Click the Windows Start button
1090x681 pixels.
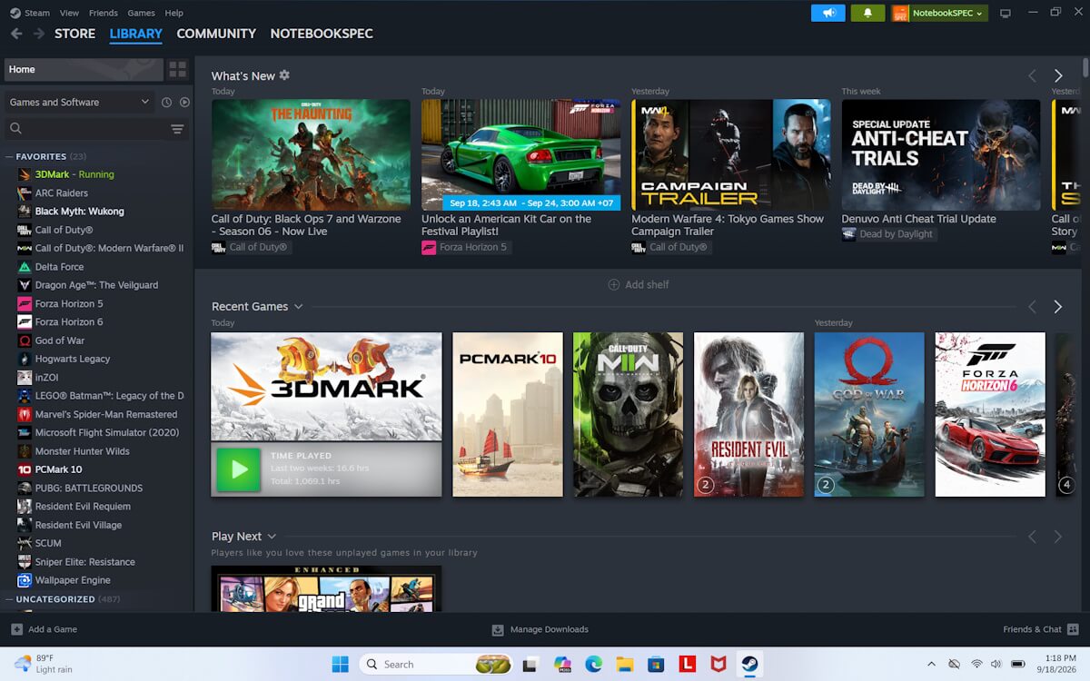tap(341, 665)
